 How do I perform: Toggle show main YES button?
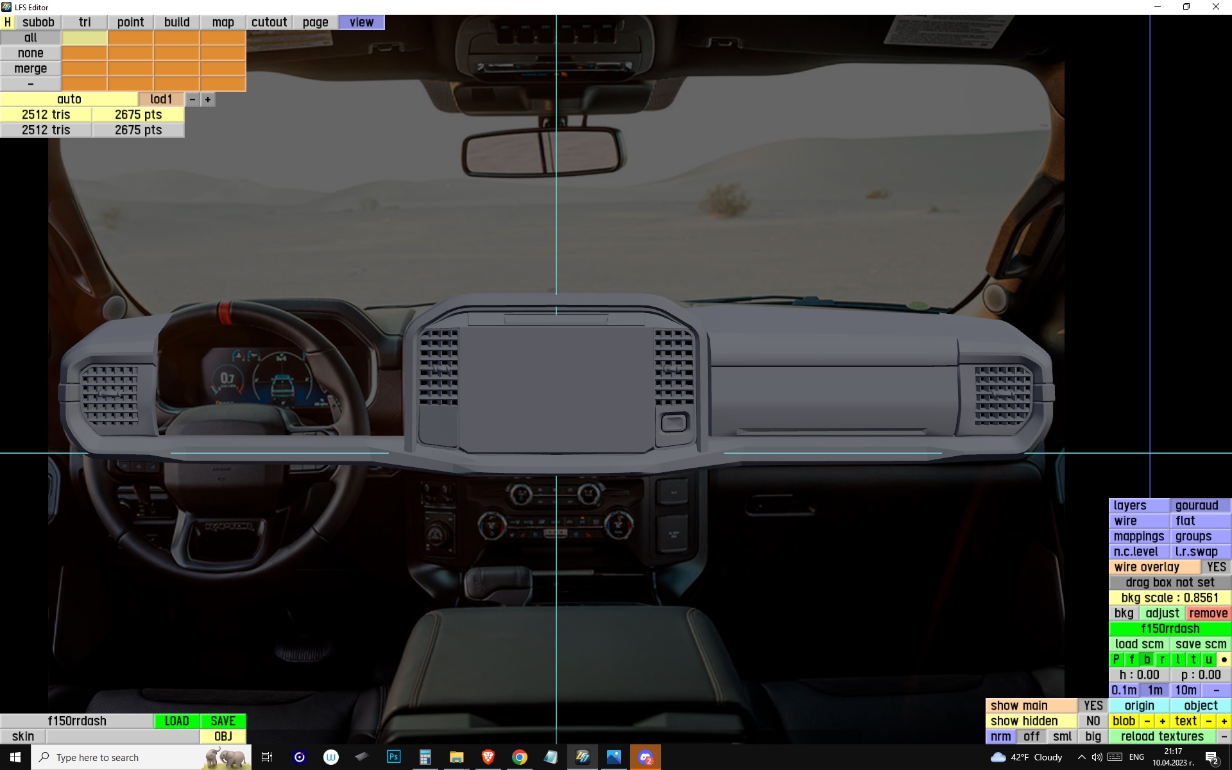(x=1093, y=706)
